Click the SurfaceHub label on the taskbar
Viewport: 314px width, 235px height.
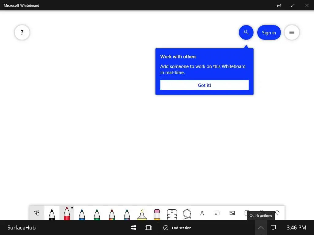point(21,228)
